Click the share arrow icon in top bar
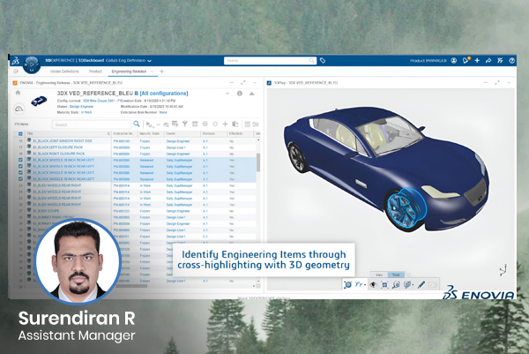 pos(488,61)
